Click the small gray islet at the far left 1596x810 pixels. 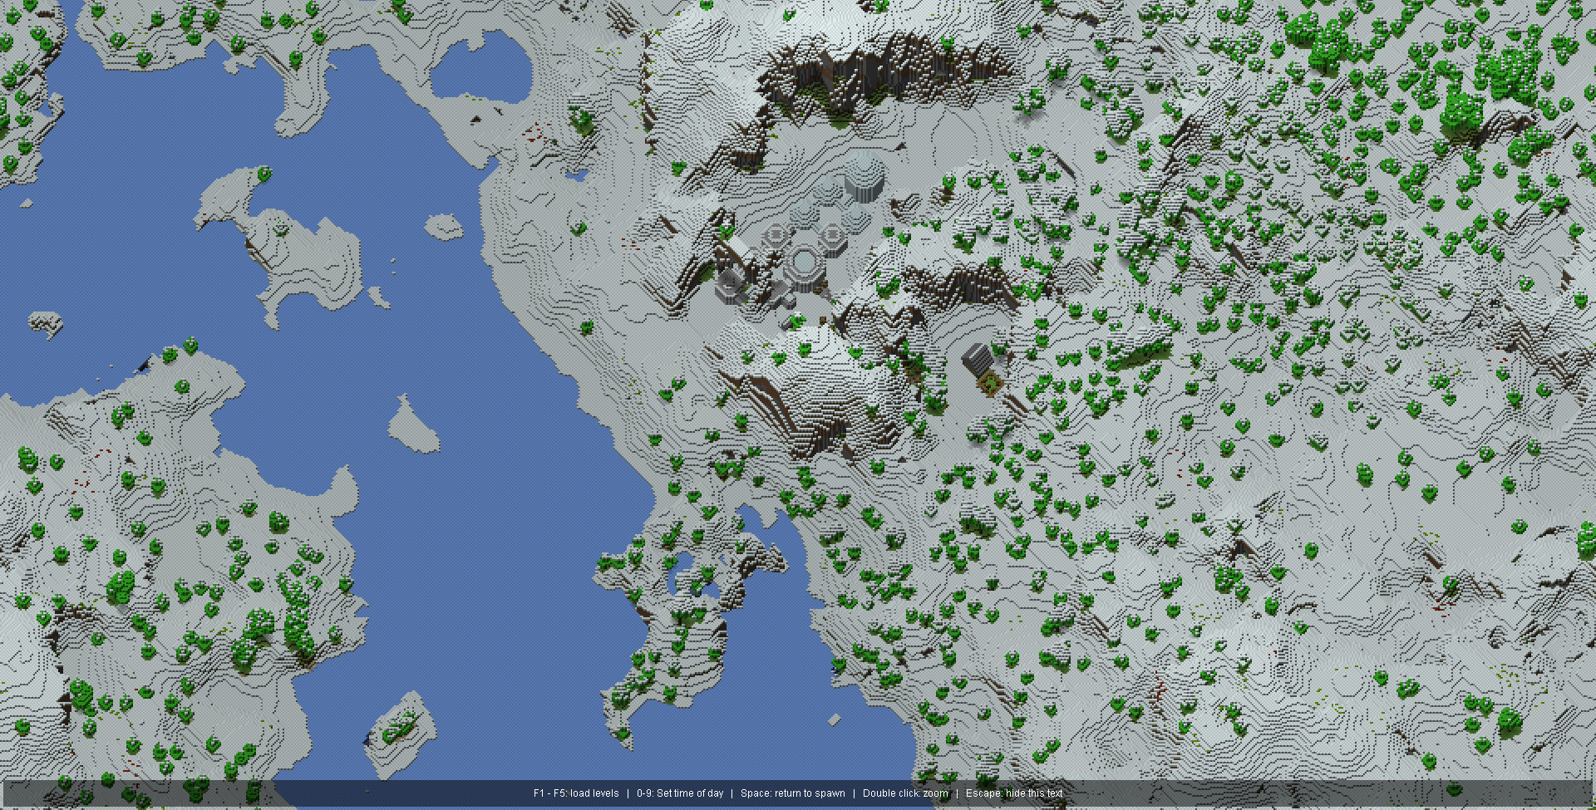coord(46,322)
